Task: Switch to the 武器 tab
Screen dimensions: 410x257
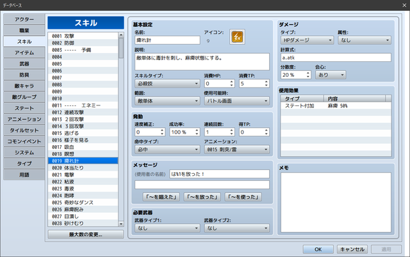Action: coord(24,64)
